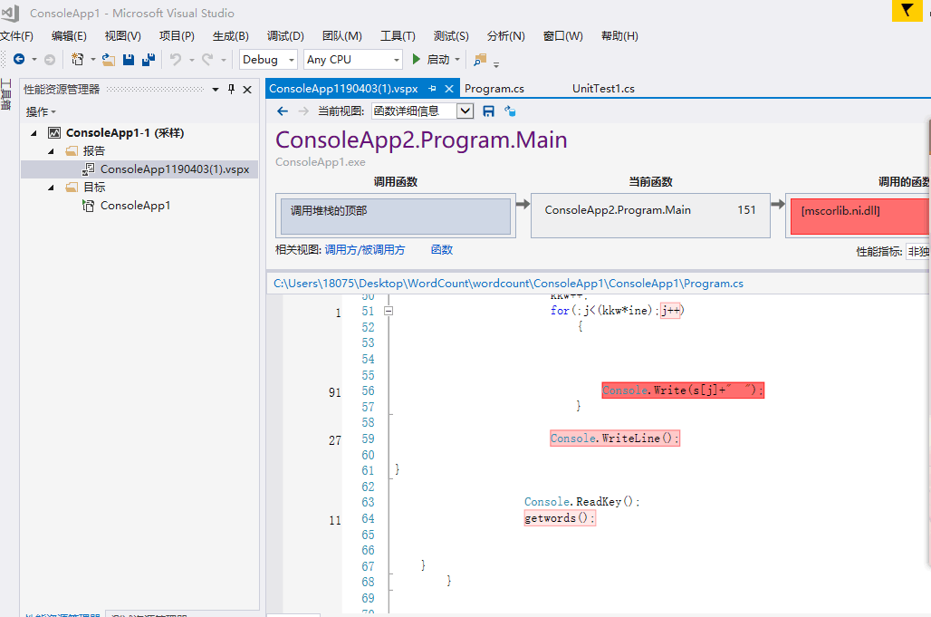This screenshot has height=617, width=931.
Task: Click the Save toolbar icon
Action: 129,60
